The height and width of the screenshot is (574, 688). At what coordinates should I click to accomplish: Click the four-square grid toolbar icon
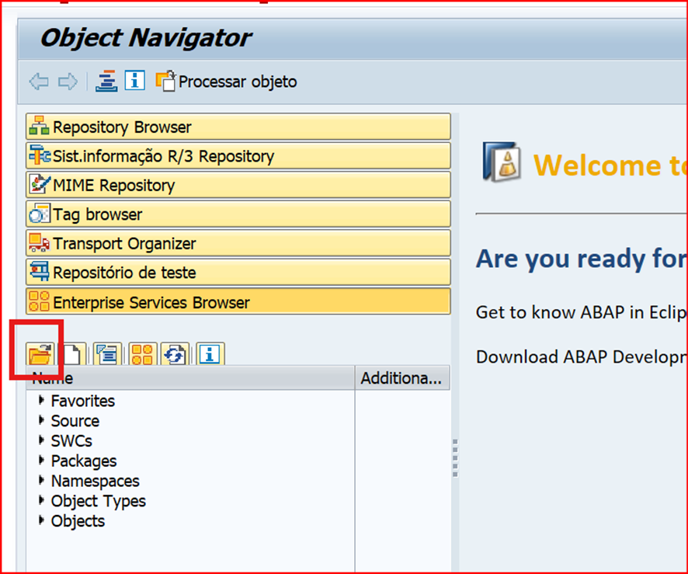tap(141, 354)
